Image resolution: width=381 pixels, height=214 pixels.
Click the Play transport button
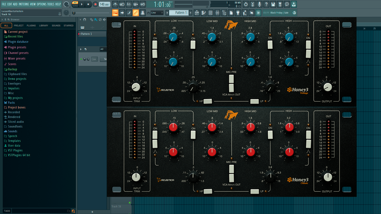(x=82, y=4)
